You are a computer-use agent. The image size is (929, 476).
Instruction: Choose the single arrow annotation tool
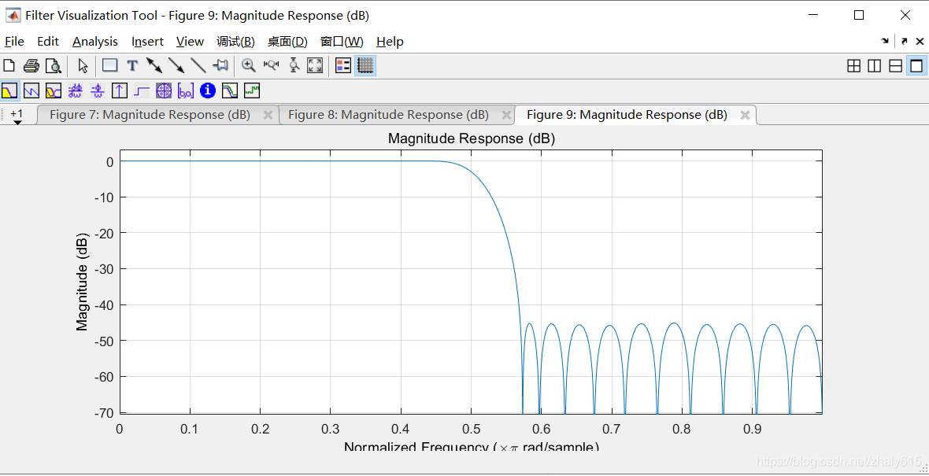coord(176,65)
